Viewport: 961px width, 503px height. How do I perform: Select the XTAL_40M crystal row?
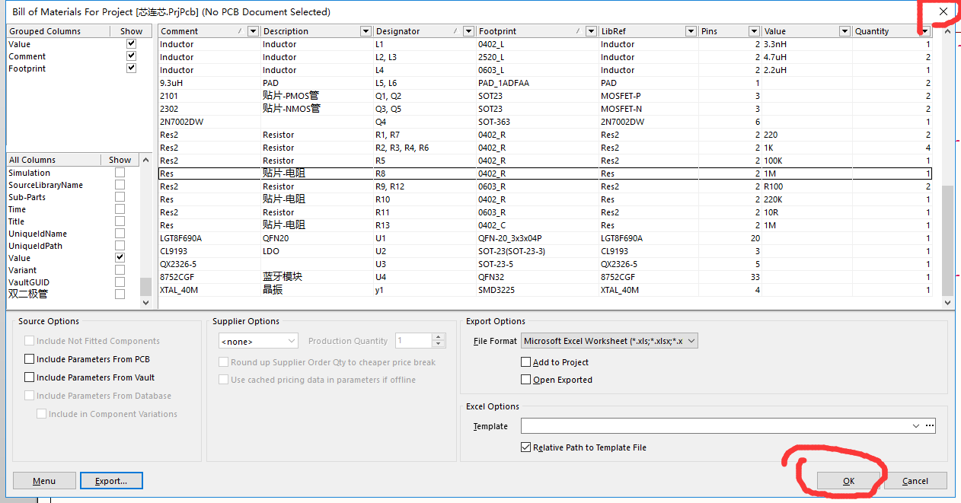click(544, 290)
